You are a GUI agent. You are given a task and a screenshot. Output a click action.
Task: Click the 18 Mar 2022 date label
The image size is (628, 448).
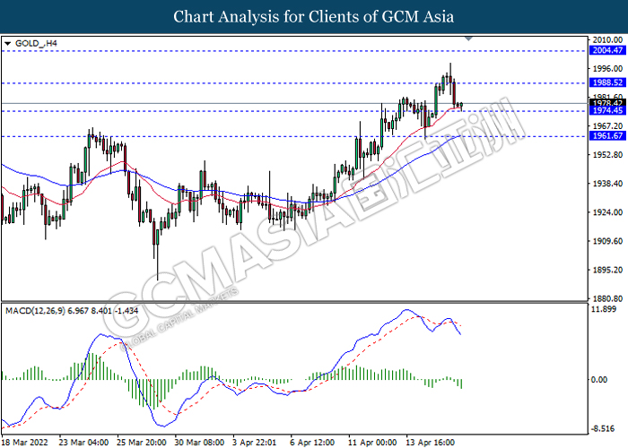(x=25, y=443)
